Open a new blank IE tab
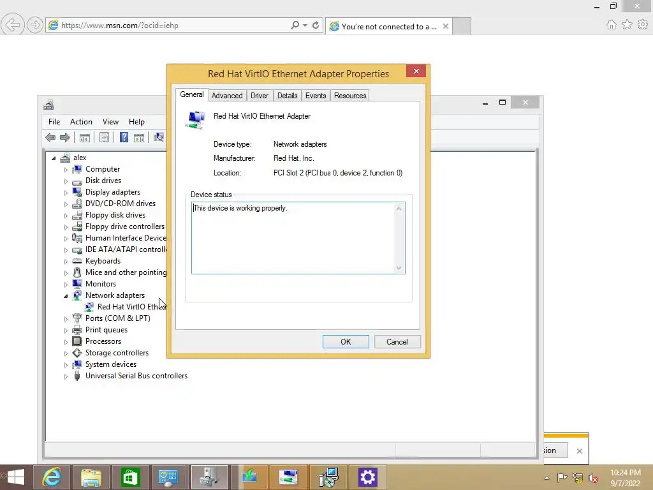The image size is (653, 490). pos(462,26)
